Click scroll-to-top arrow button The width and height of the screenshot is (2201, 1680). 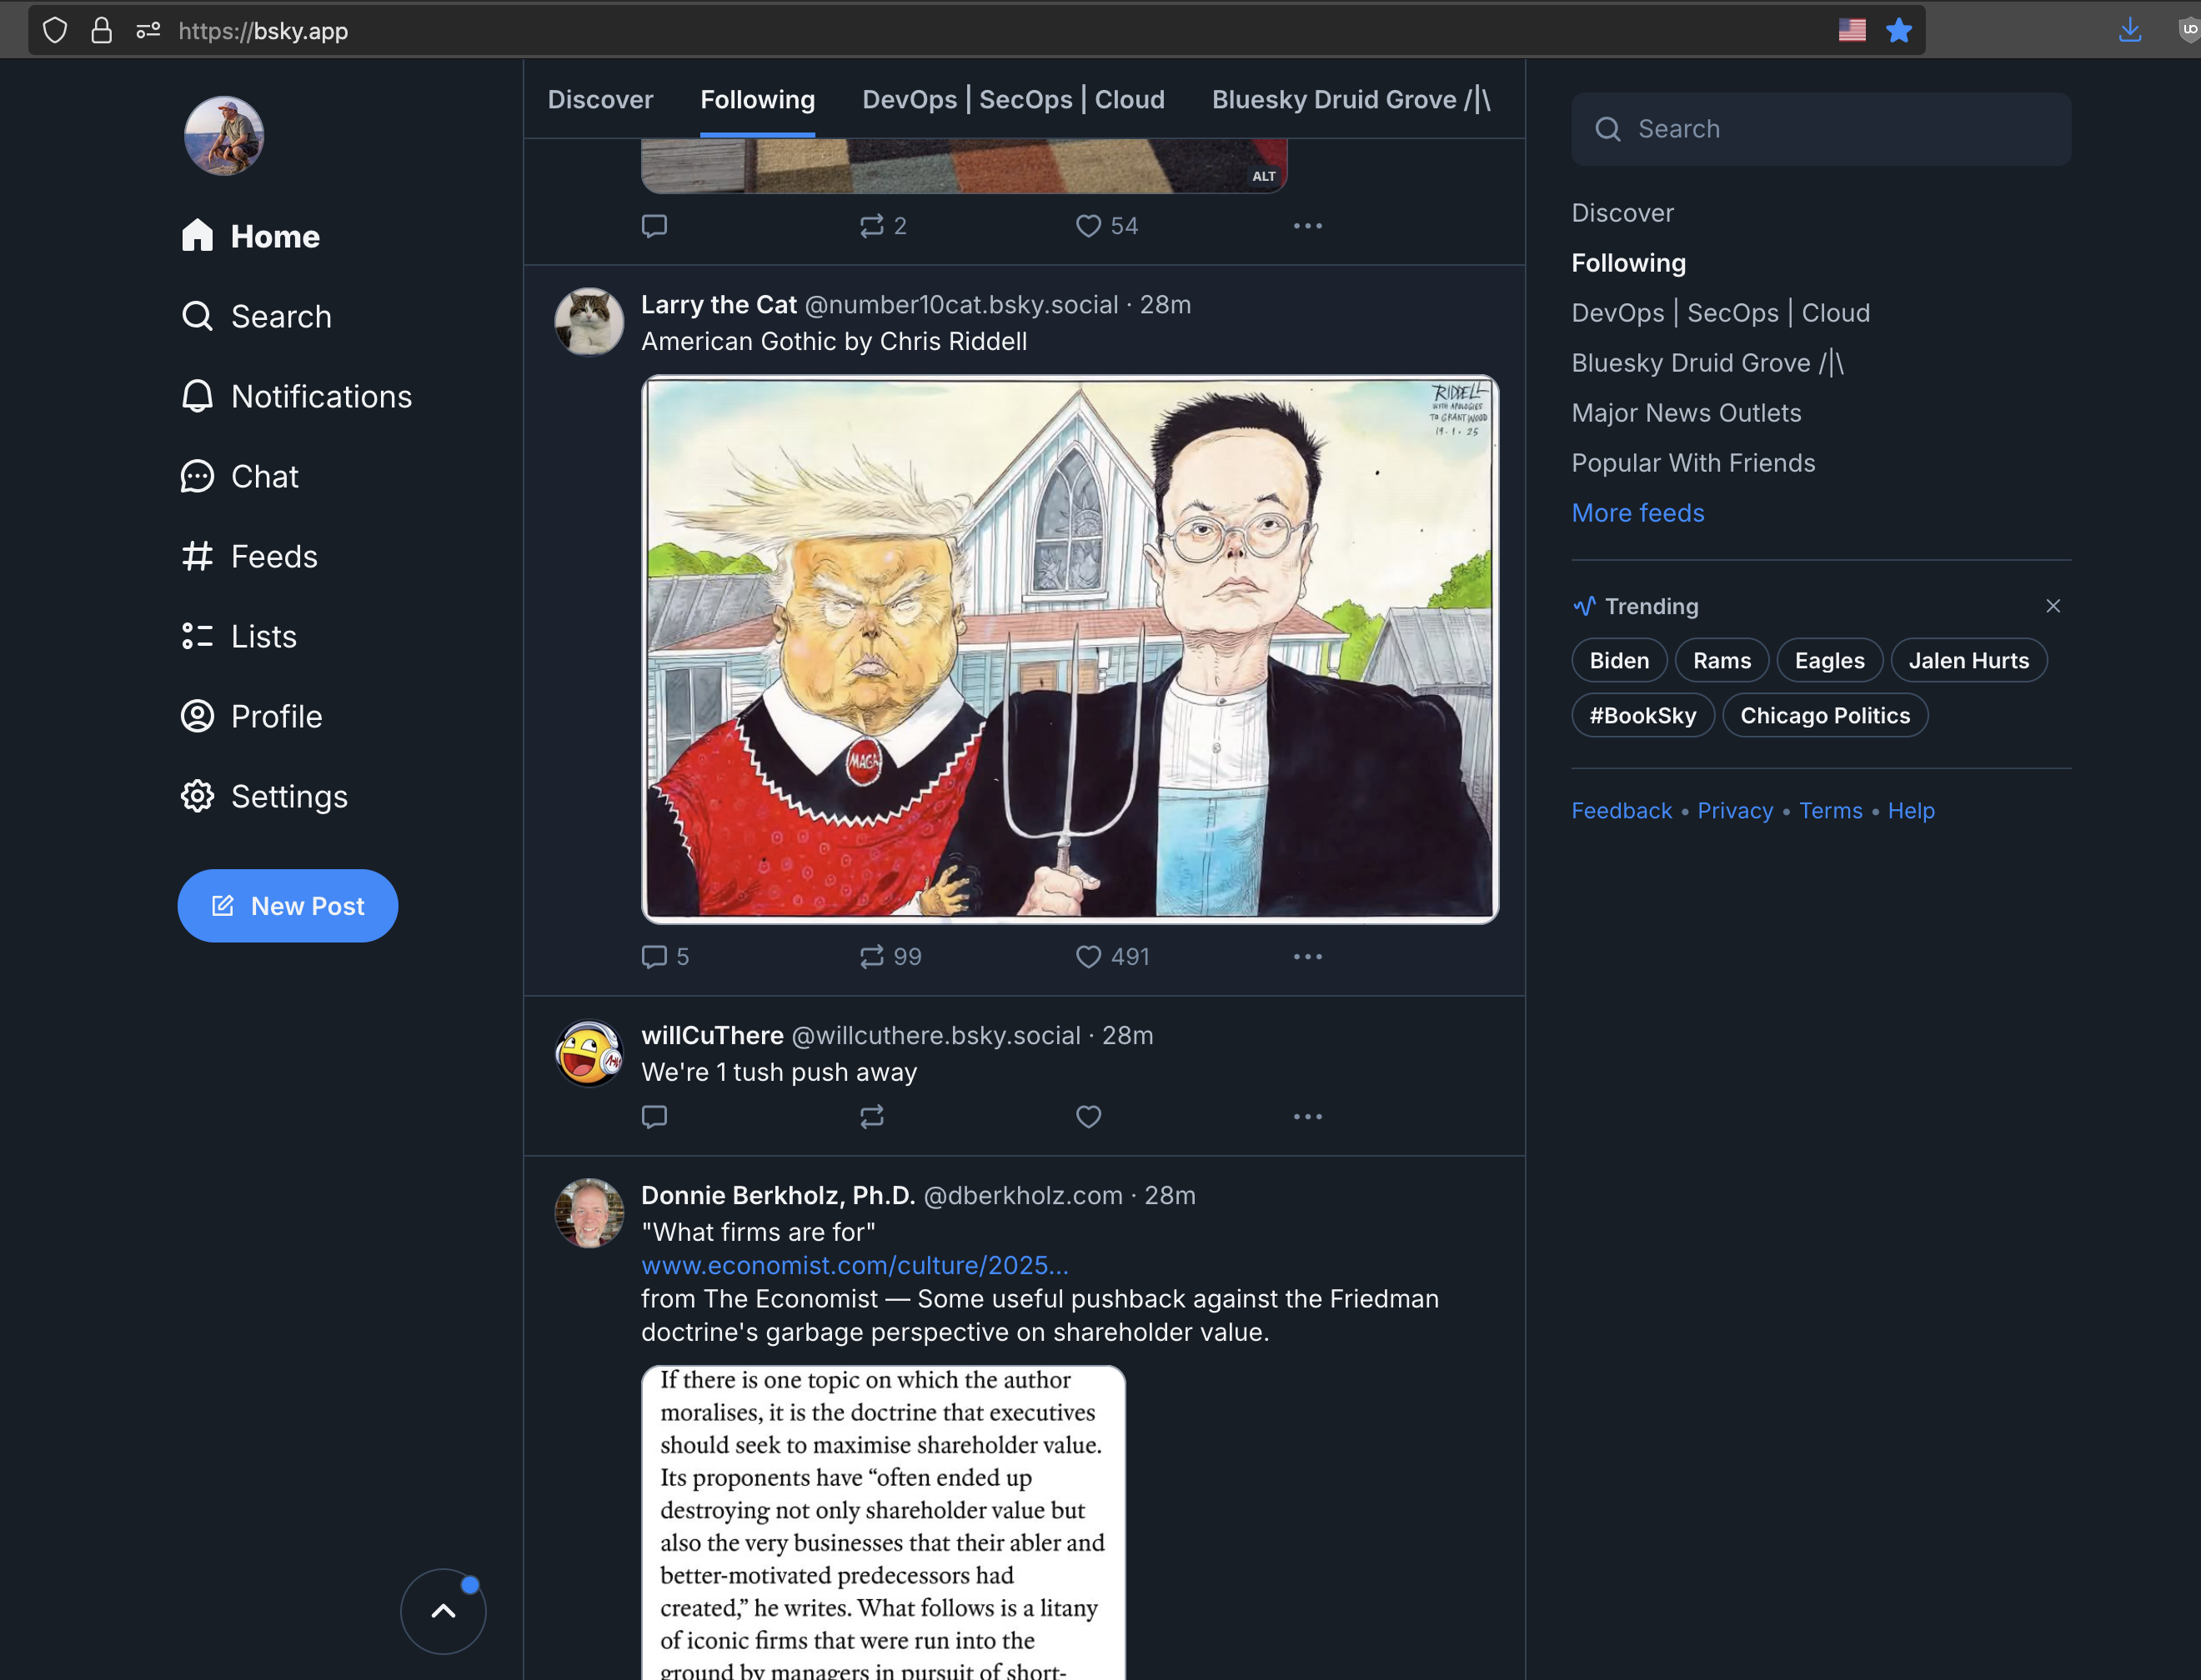pyautogui.click(x=444, y=1611)
